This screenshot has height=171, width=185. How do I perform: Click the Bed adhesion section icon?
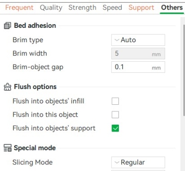coord(7,25)
